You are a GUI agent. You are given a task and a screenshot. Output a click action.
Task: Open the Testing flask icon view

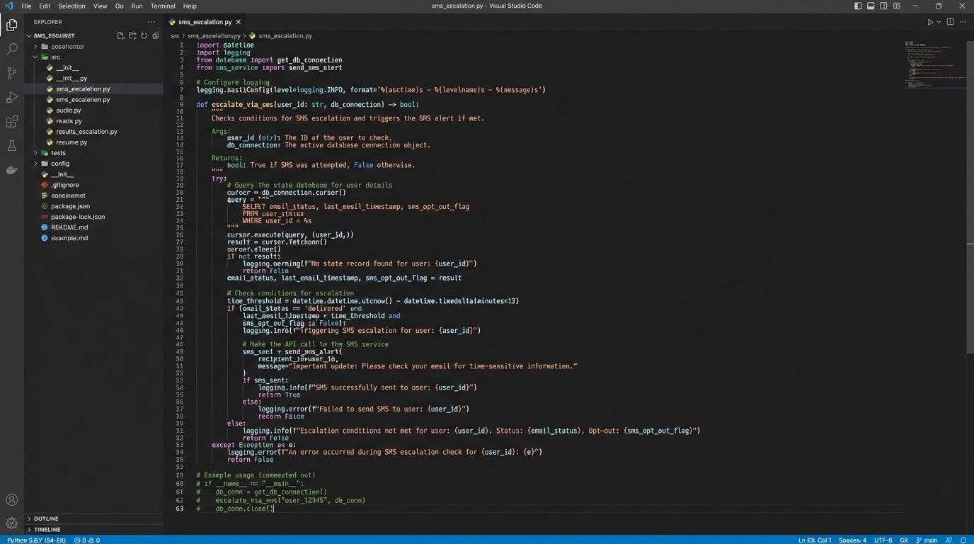[12, 146]
